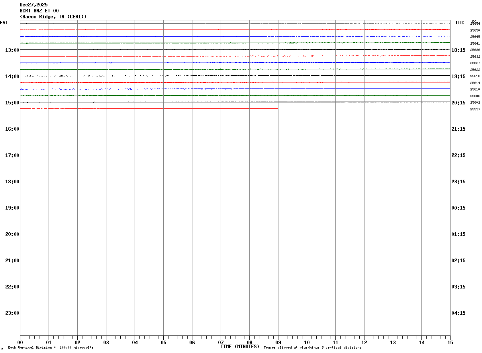
Task: Click the 04 minute axis label
Action: click(x=135, y=343)
